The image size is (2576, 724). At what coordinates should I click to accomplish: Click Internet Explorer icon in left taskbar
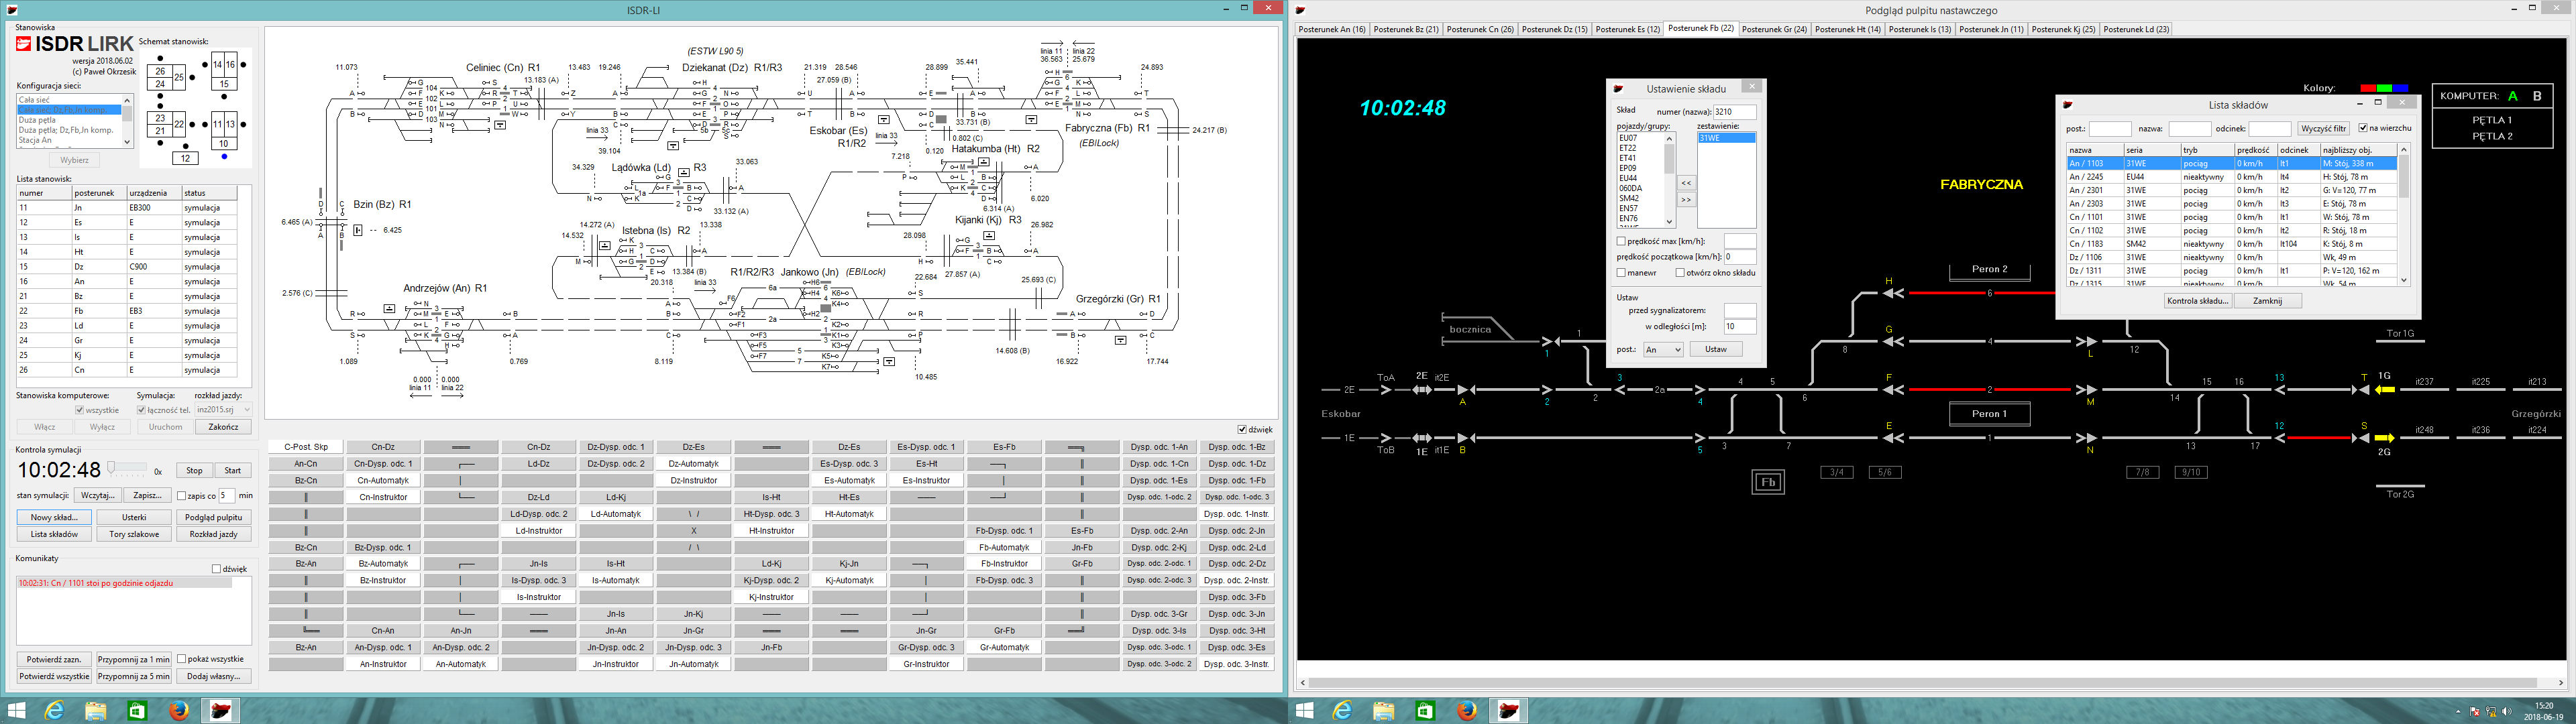pos(54,711)
